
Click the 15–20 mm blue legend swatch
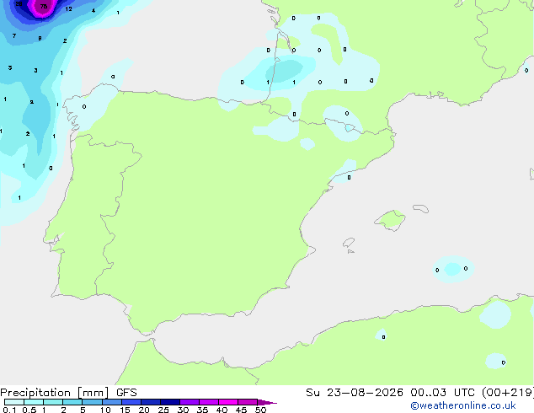coord(131,402)
